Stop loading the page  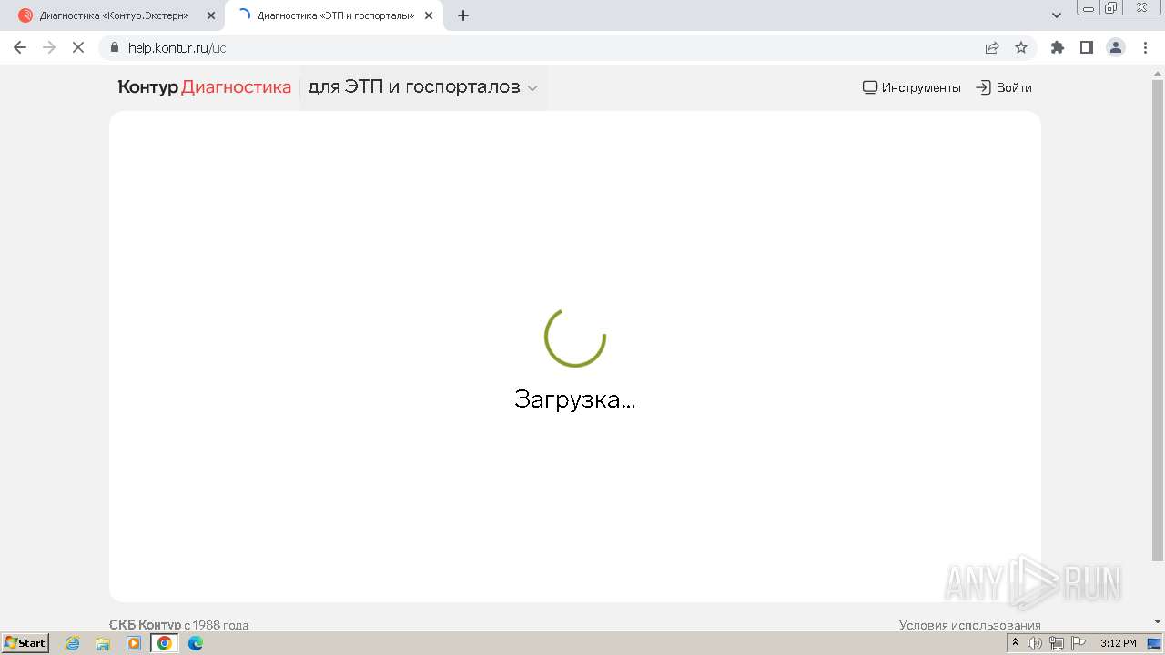[x=78, y=48]
